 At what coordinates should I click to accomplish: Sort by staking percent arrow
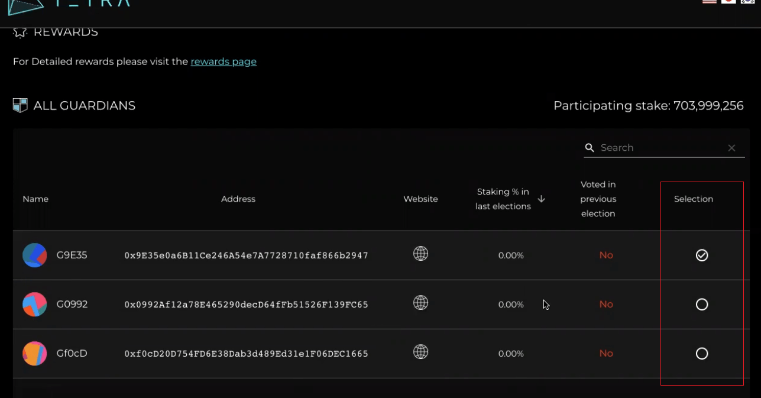[541, 199]
